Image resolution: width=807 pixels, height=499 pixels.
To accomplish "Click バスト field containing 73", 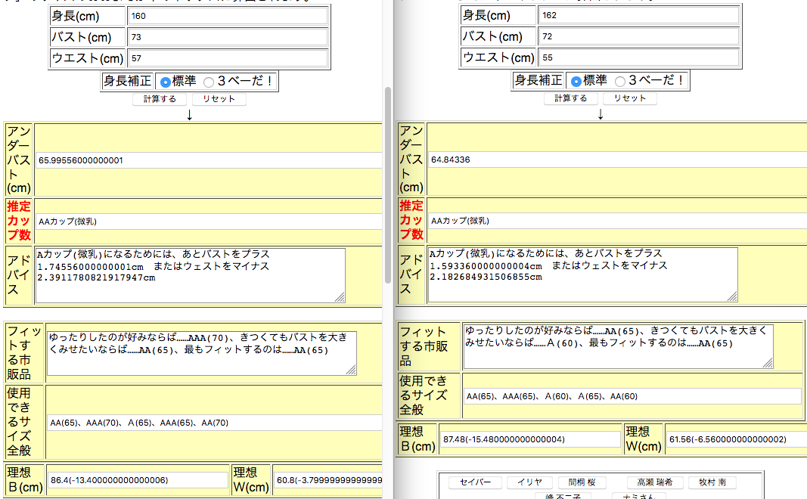I will [x=227, y=37].
